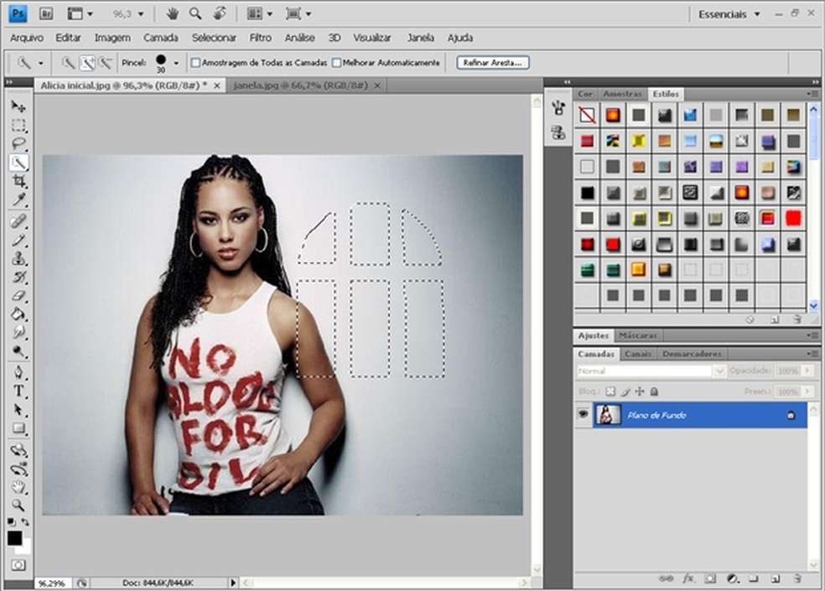Select the Quick Selection tool in toolbox
Image resolution: width=825 pixels, height=591 pixels.
(x=18, y=163)
